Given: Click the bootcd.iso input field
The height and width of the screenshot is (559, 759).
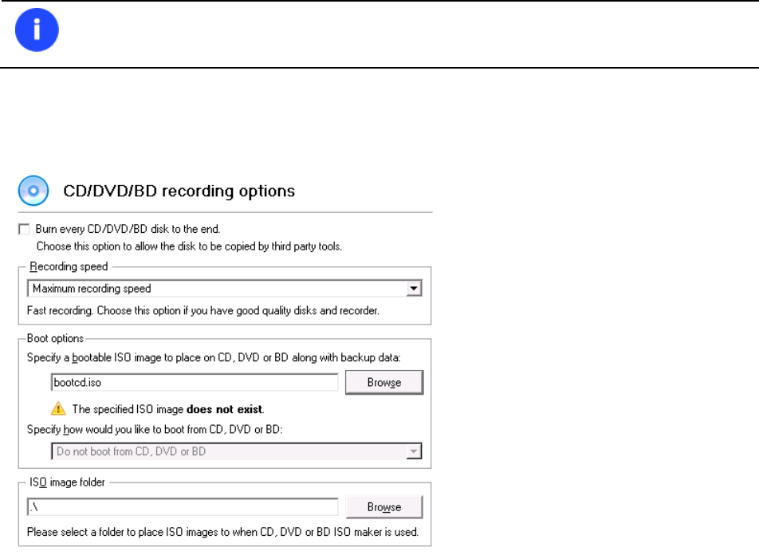Looking at the screenshot, I should pos(194,382).
